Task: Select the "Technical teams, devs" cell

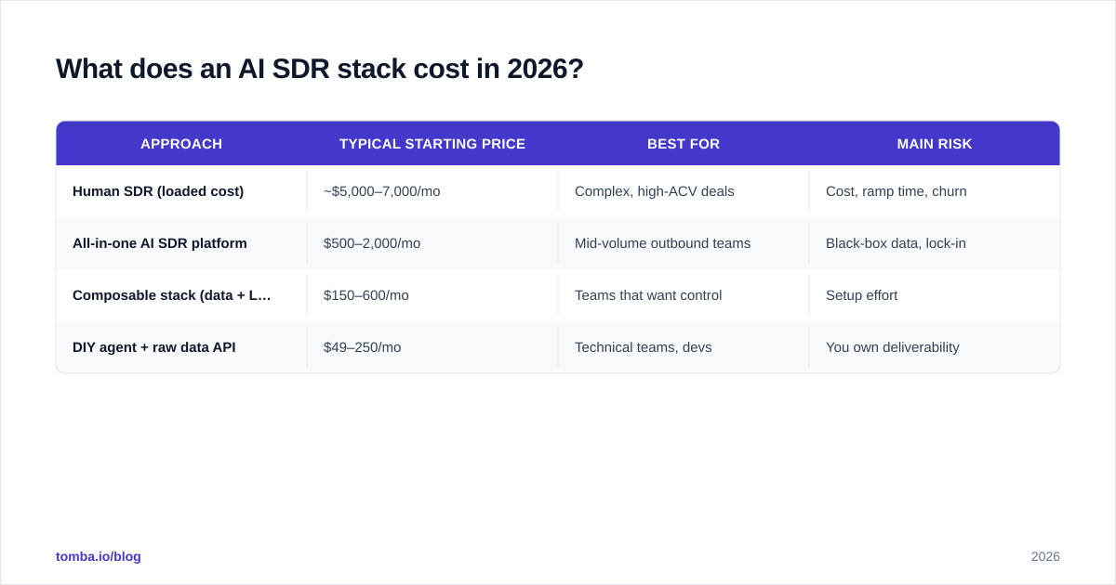Action: tap(684, 347)
